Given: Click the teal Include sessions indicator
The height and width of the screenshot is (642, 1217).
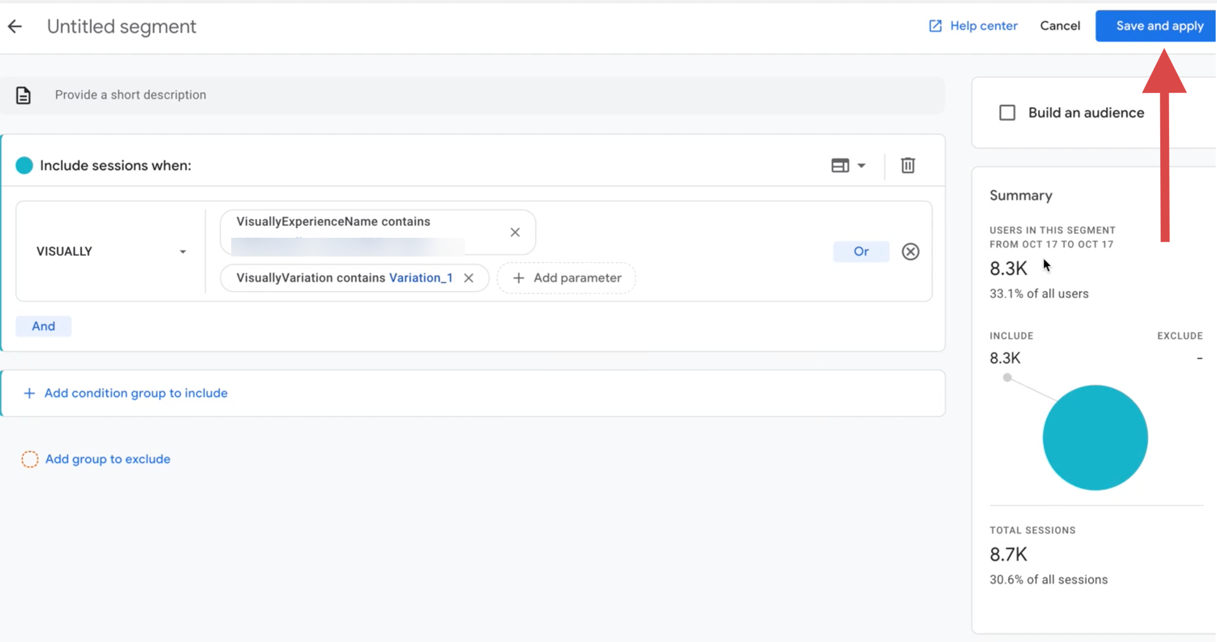Looking at the screenshot, I should click(24, 166).
